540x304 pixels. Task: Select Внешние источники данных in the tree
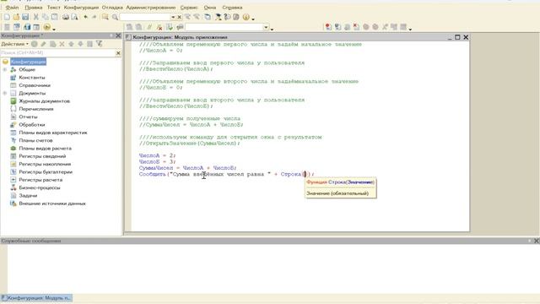pyautogui.click(x=52, y=204)
